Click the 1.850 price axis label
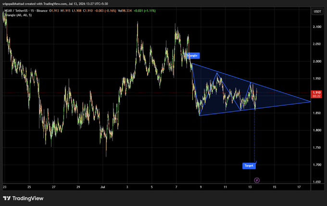Screen dimensions: 327x206 [x=317, y=113]
